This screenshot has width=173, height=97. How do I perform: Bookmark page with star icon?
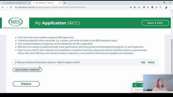(x=139, y=7)
